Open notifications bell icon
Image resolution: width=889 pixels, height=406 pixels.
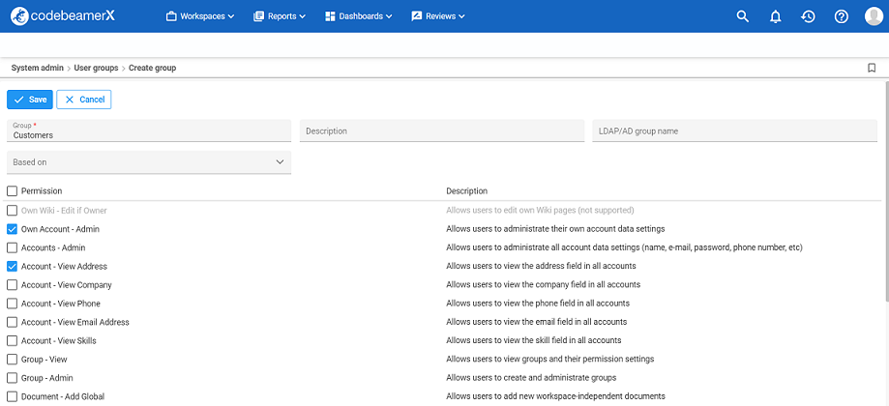tap(775, 16)
